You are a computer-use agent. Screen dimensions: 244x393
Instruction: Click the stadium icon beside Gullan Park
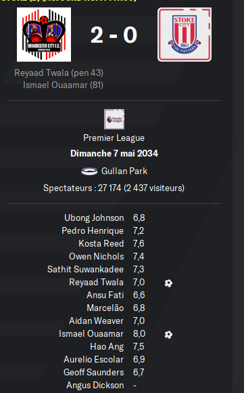[89, 171]
